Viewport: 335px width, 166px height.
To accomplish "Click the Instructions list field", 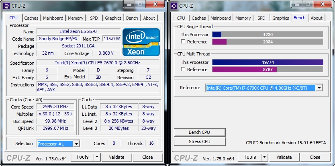I will (x=98, y=87).
